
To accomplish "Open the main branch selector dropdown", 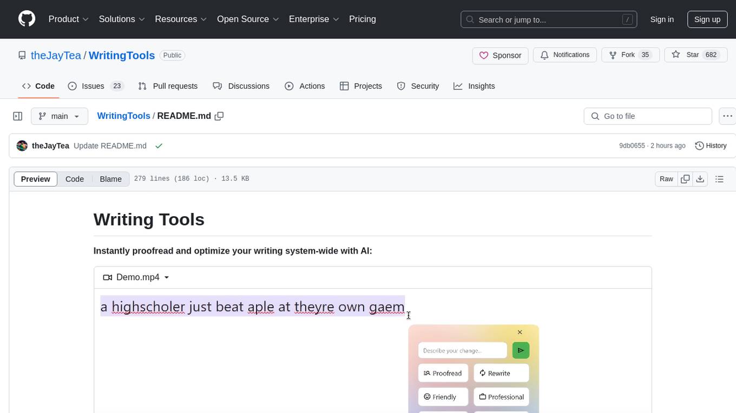I will coord(60,116).
